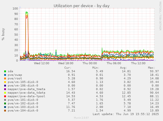Click the dark blue vm-106-disk-0 swatch
Image resolution: width=163 pixels, height=121 pixels.
pyautogui.click(x=5, y=86)
